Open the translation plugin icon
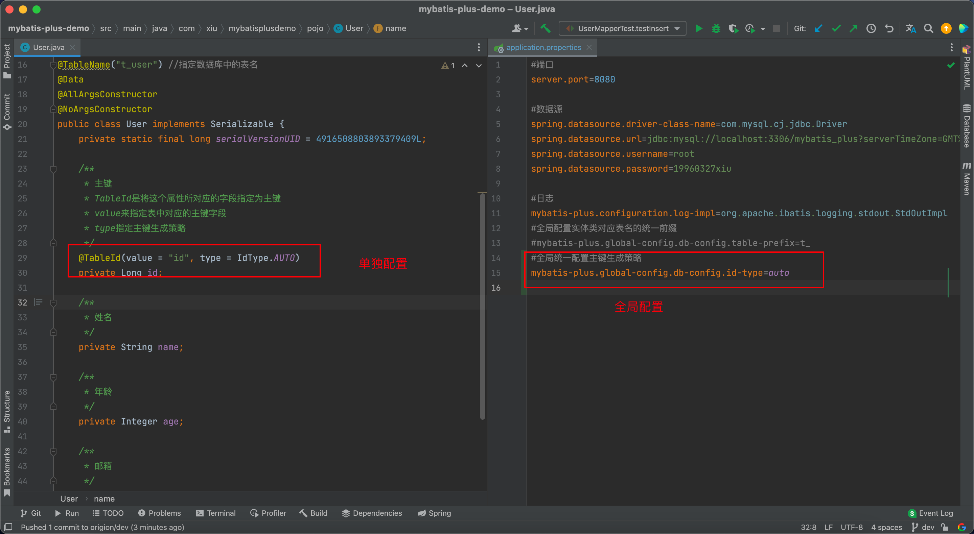This screenshot has height=534, width=974. pos(910,28)
